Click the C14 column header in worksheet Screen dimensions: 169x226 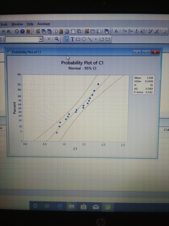166,130
